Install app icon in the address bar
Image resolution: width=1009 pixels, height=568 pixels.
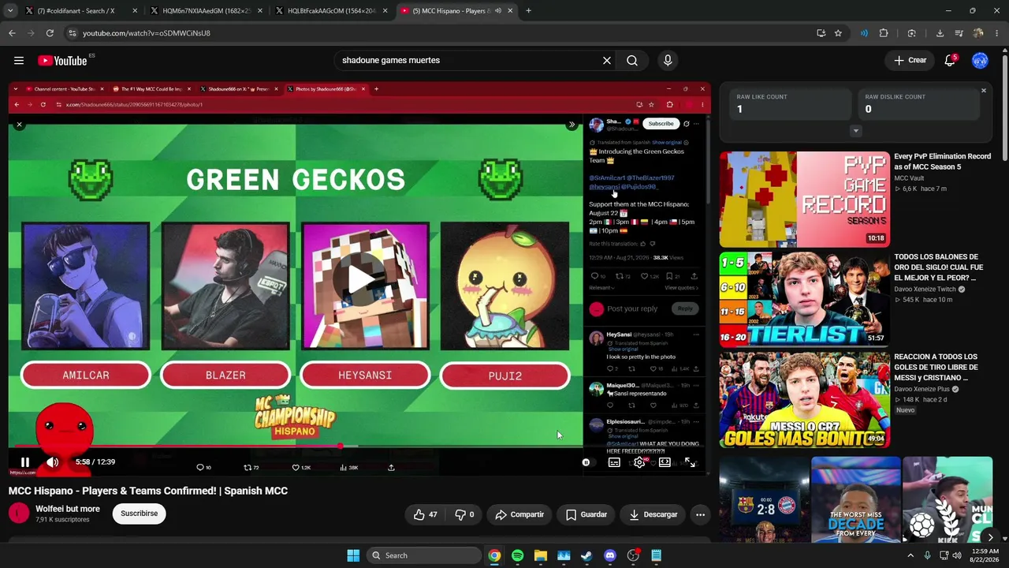click(x=821, y=33)
